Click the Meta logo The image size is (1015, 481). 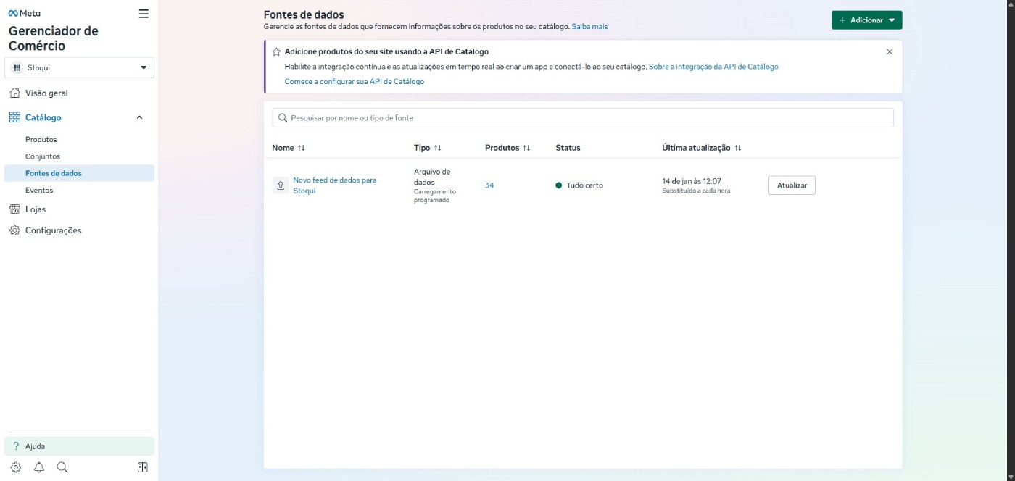tap(25, 13)
